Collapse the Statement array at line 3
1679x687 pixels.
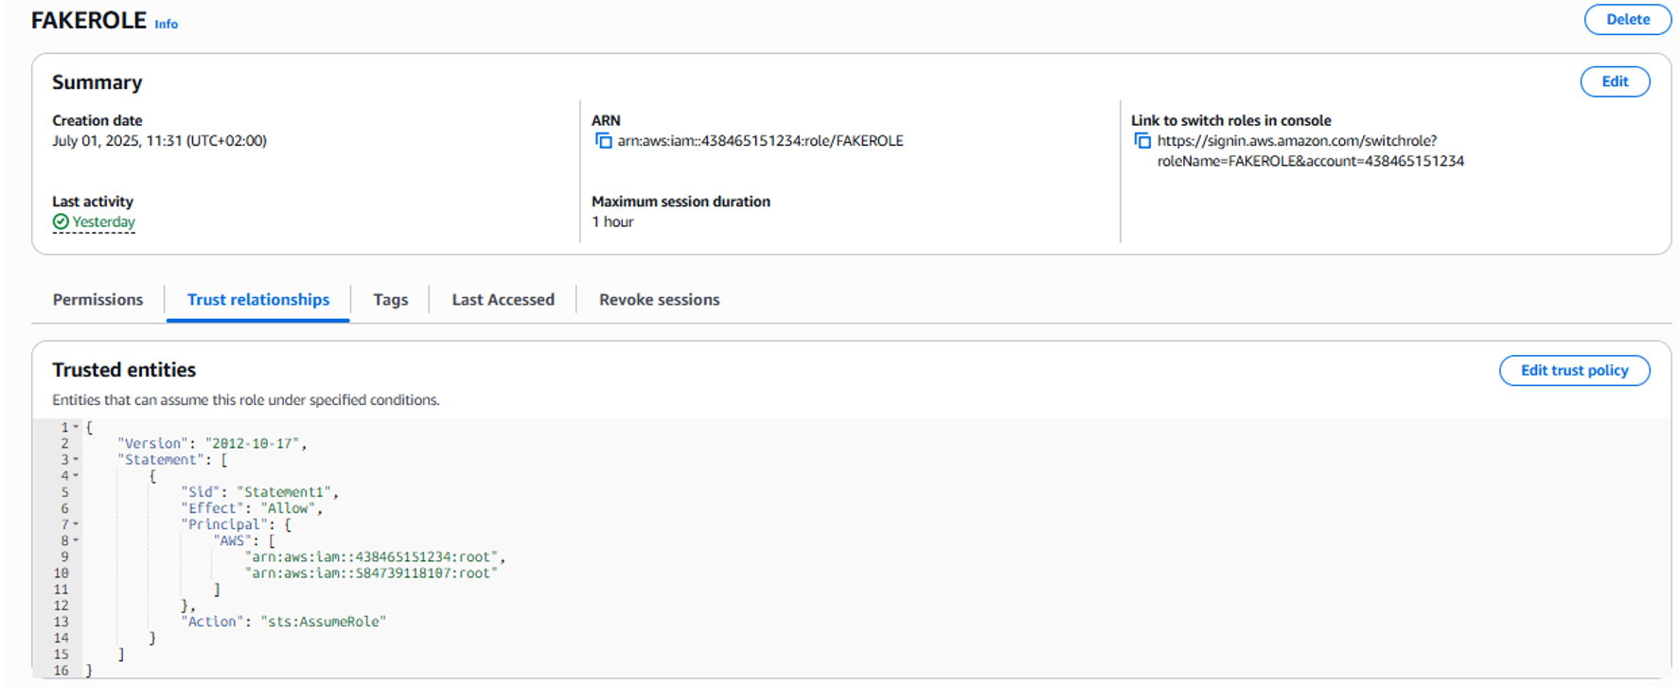76,460
